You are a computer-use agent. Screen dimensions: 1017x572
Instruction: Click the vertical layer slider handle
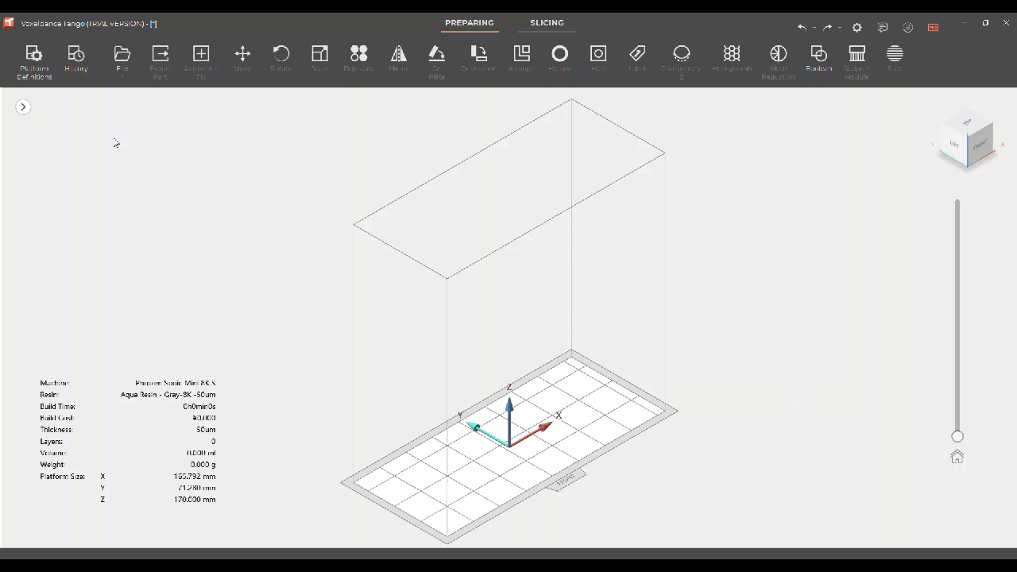957,436
